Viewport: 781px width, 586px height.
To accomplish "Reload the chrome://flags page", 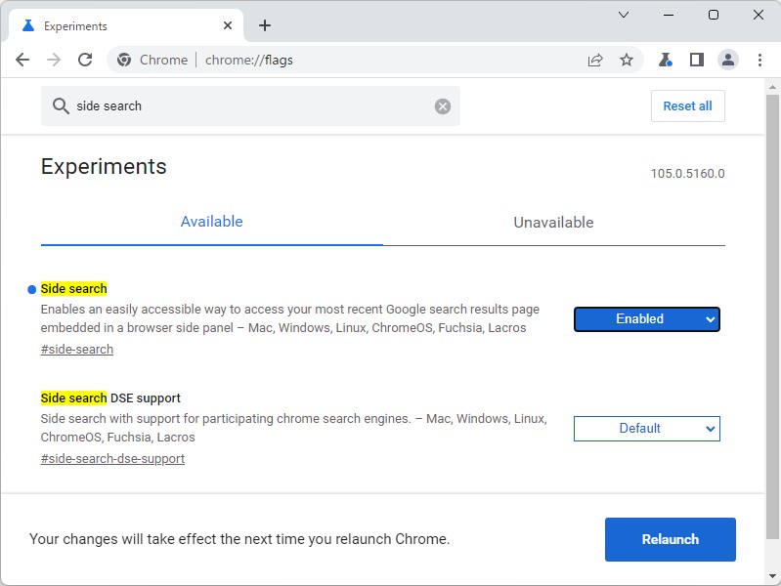I will click(x=85, y=60).
